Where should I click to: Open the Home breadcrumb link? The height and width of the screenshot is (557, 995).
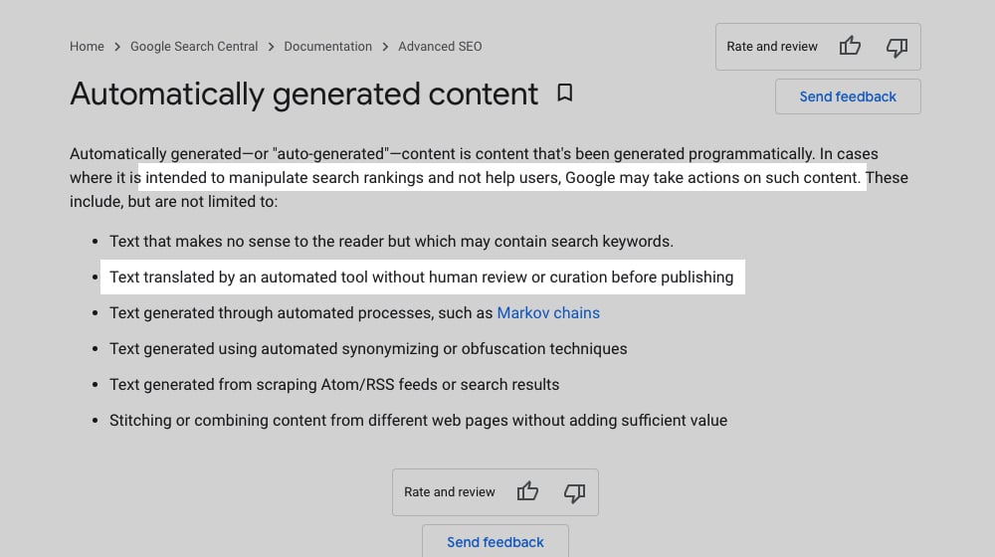87,47
